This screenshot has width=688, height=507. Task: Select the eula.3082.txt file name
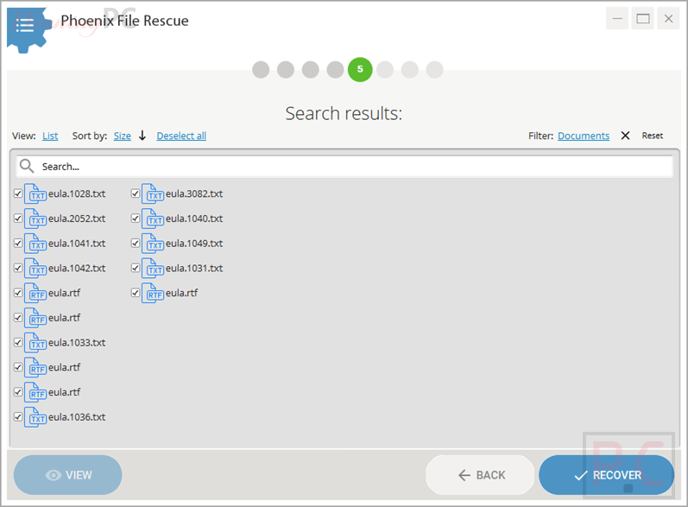194,193
